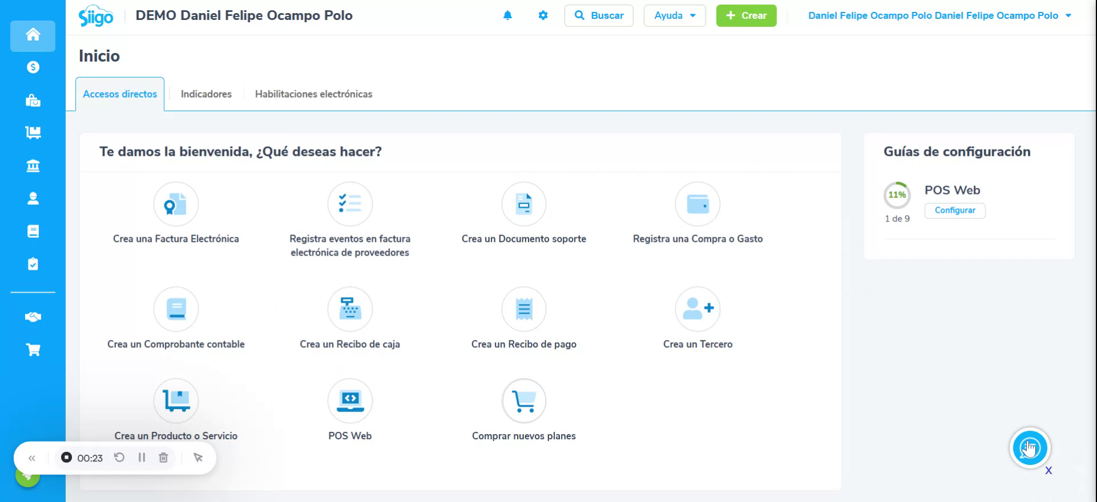Open the settings gear icon
Viewport: 1097px width, 502px height.
coord(543,15)
